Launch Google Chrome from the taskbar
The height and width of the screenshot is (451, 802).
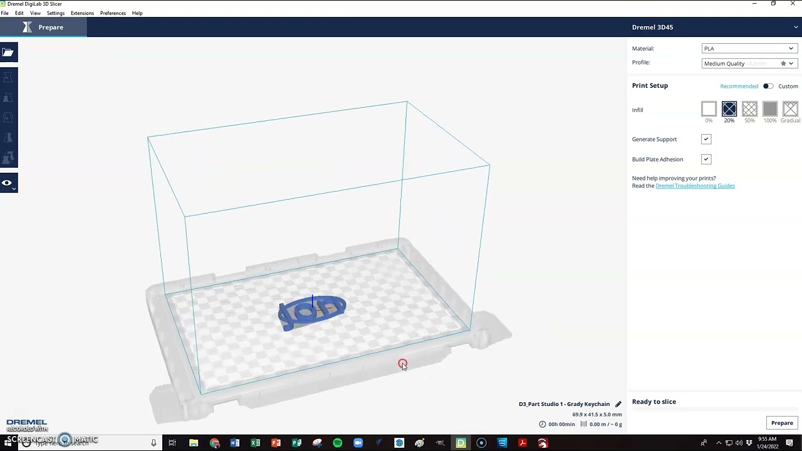[x=214, y=443]
